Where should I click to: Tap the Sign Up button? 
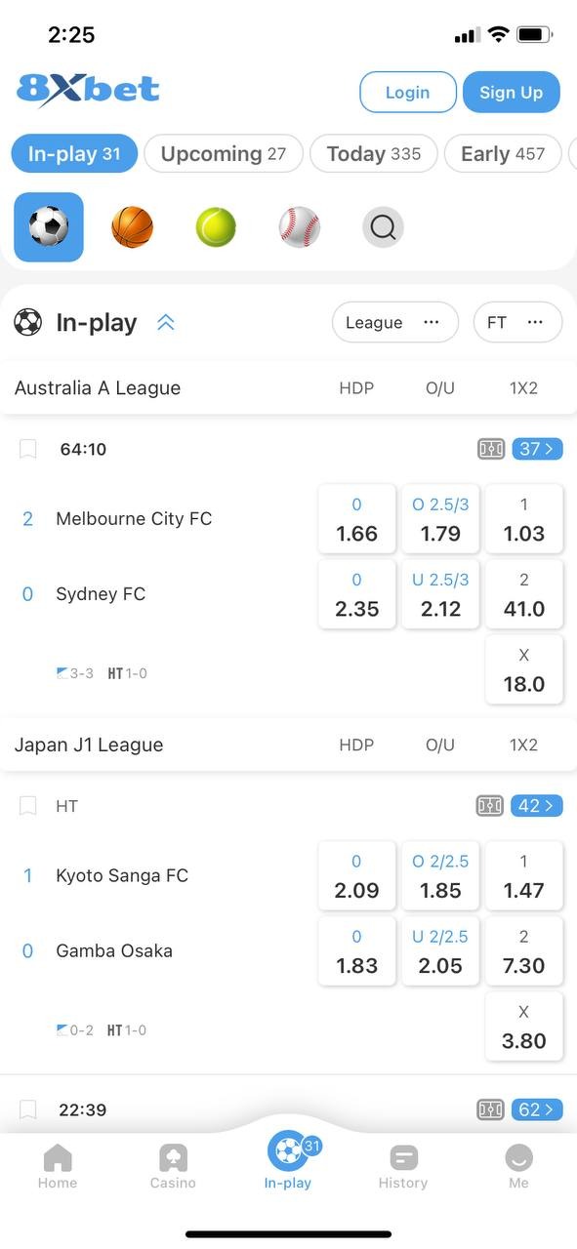(512, 93)
